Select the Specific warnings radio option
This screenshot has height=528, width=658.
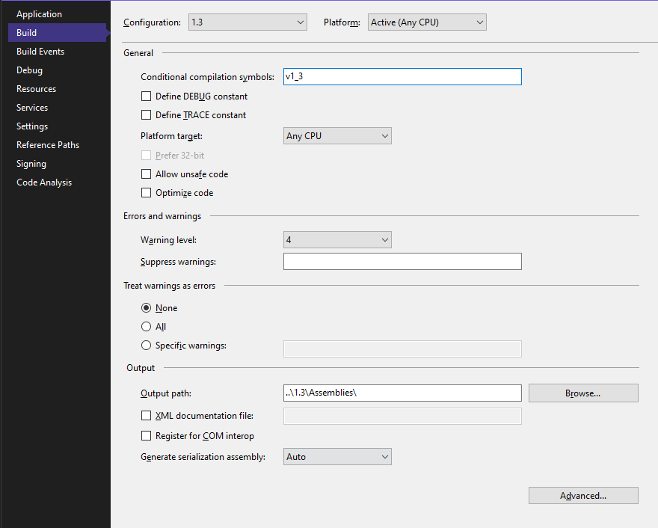pos(146,345)
